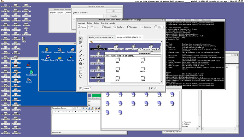Select the ksnip Rectangle shape tool
This screenshot has width=244, height=137.
click(x=81, y=72)
